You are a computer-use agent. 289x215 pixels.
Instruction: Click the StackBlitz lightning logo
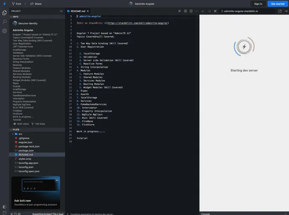tap(4, 4)
